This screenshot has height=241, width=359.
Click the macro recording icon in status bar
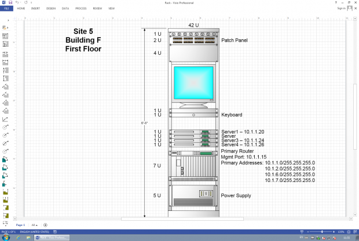click(55, 232)
